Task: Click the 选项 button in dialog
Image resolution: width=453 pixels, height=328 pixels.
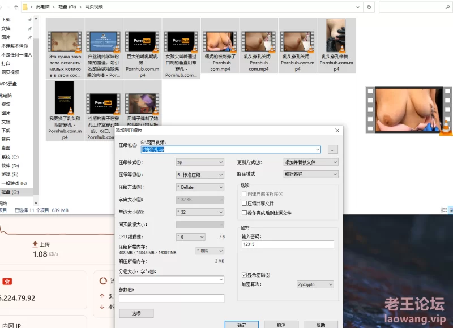Action: 136,313
